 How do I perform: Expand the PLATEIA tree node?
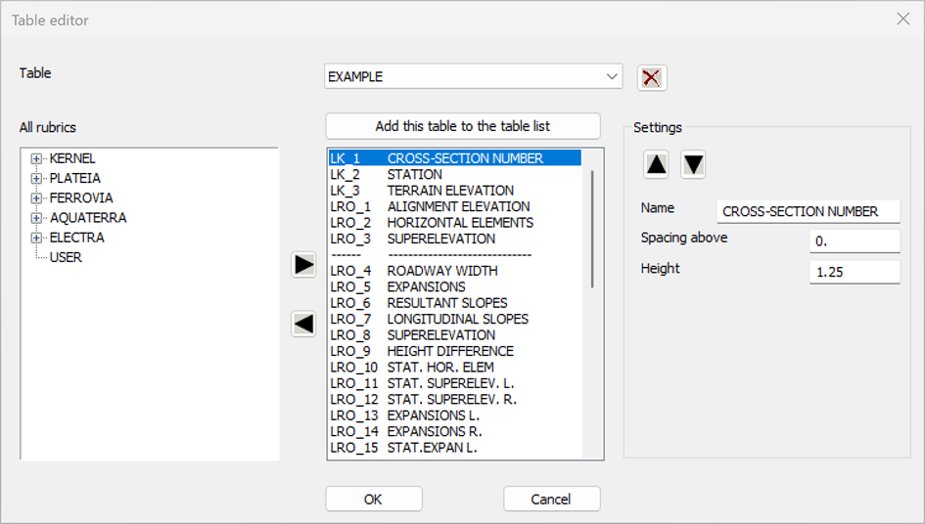37,178
